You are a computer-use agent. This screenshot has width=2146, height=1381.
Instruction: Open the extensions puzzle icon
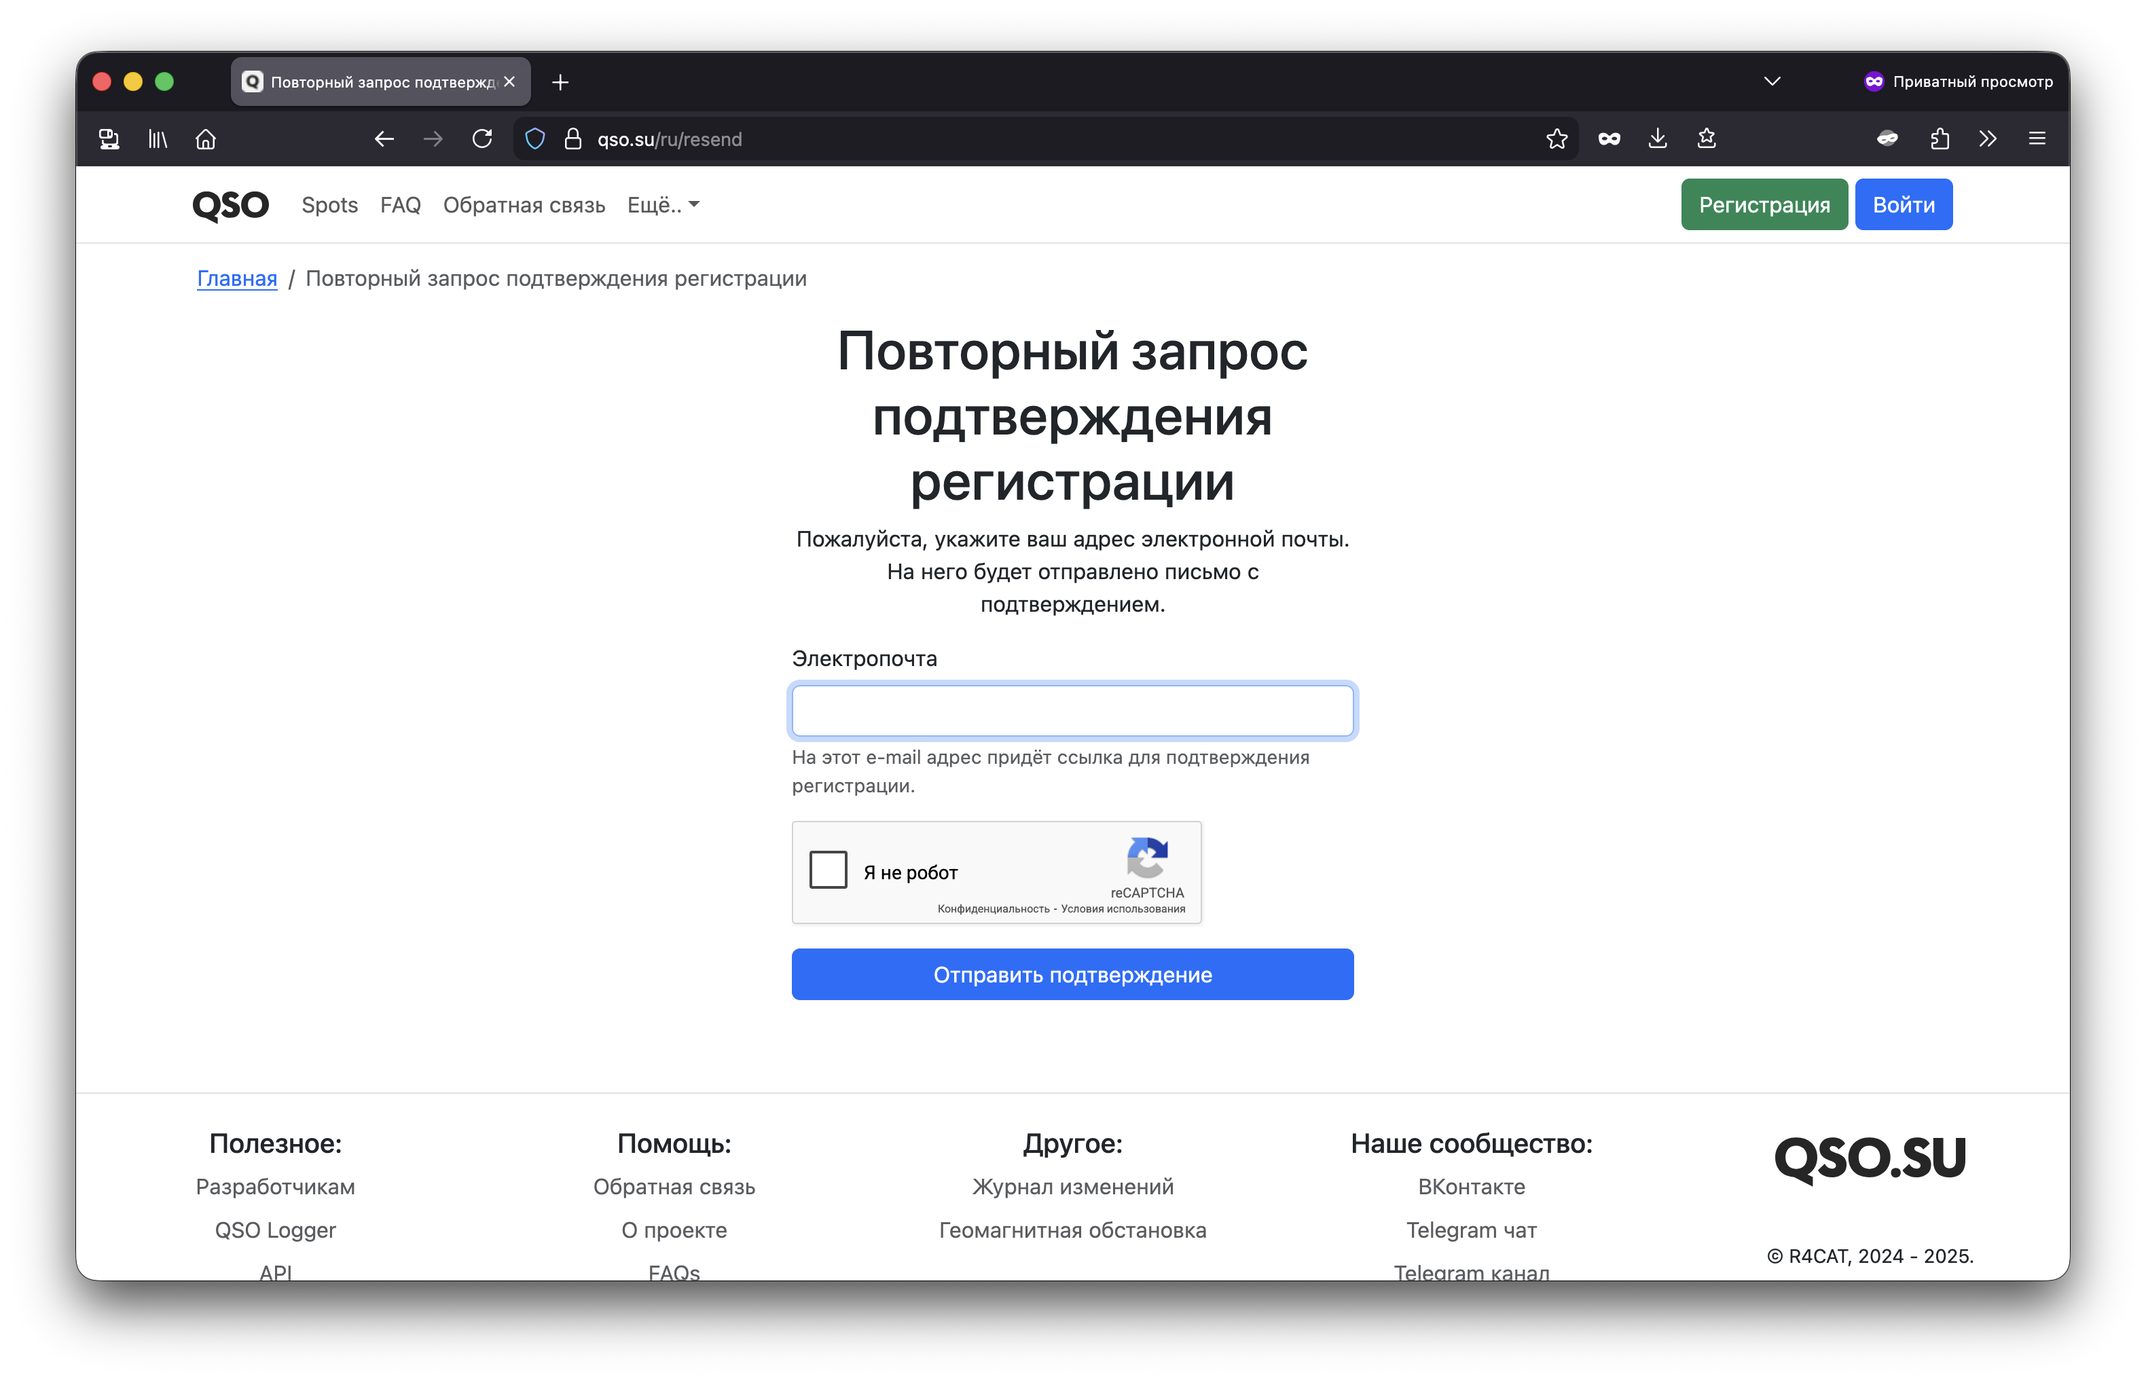[1940, 139]
